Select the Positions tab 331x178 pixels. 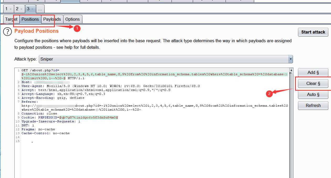(30, 19)
